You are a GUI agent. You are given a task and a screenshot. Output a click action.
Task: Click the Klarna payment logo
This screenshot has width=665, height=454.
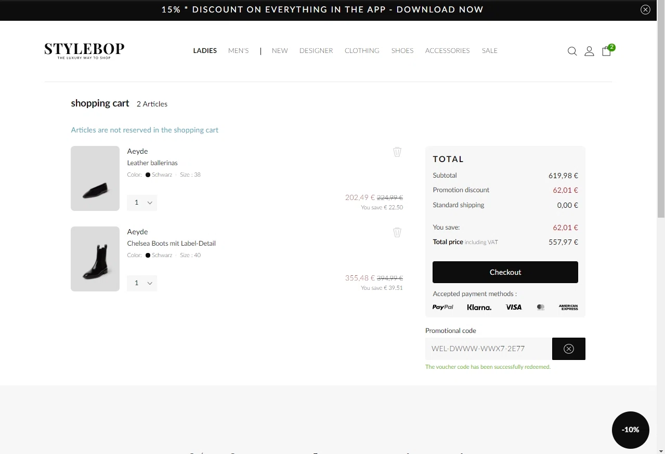click(x=479, y=307)
